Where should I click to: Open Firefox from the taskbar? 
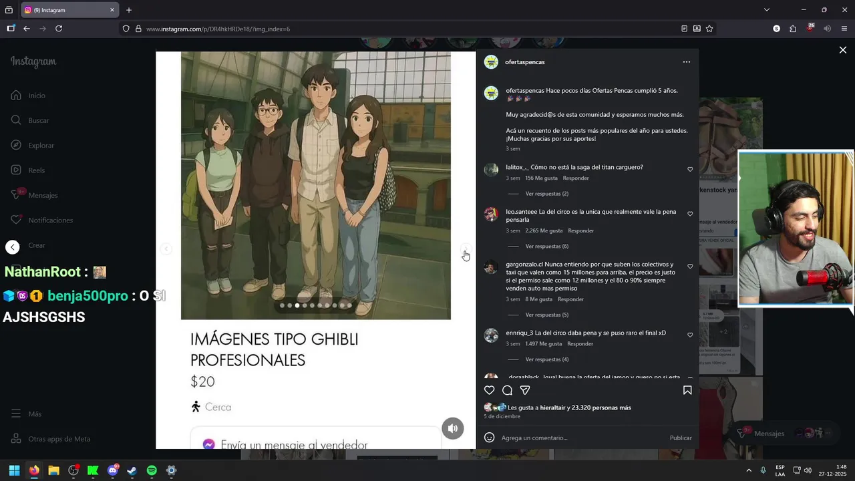[34, 470]
